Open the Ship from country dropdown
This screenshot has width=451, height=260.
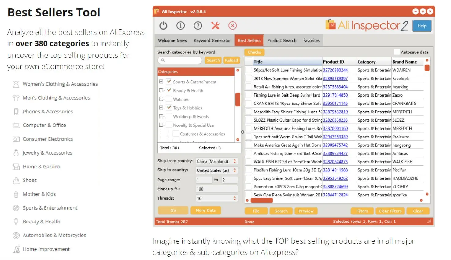click(x=216, y=161)
